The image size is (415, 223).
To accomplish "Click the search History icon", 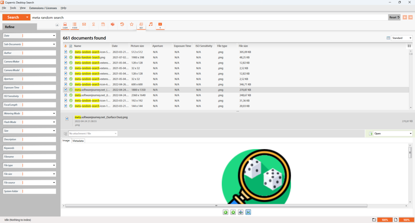I will pyautogui.click(x=122, y=25).
